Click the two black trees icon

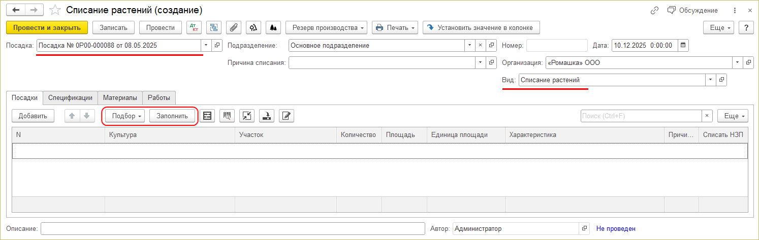click(273, 27)
